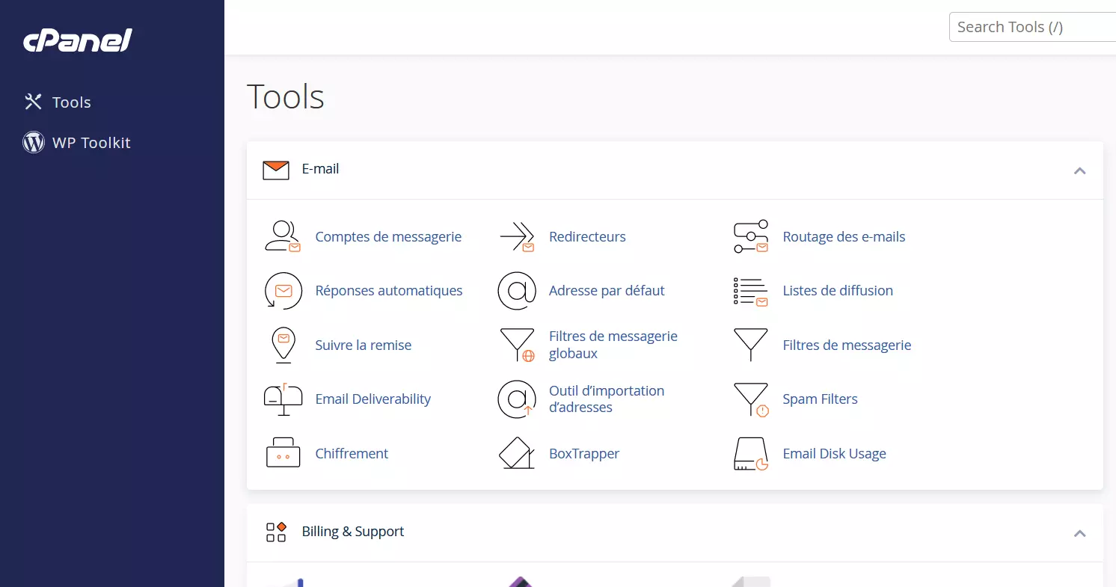1116x587 pixels.
Task: Select the Réponses automatiques icon
Action: pyautogui.click(x=283, y=291)
